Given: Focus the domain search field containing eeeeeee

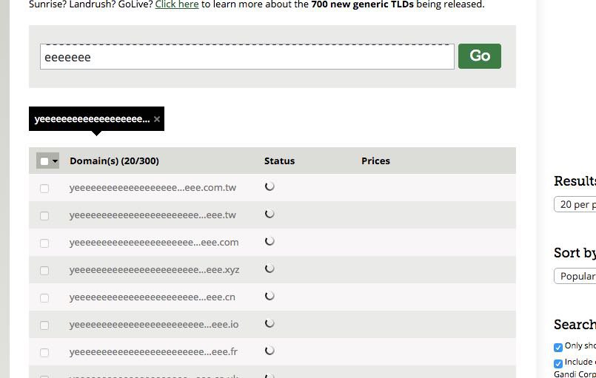Looking at the screenshot, I should coord(247,57).
